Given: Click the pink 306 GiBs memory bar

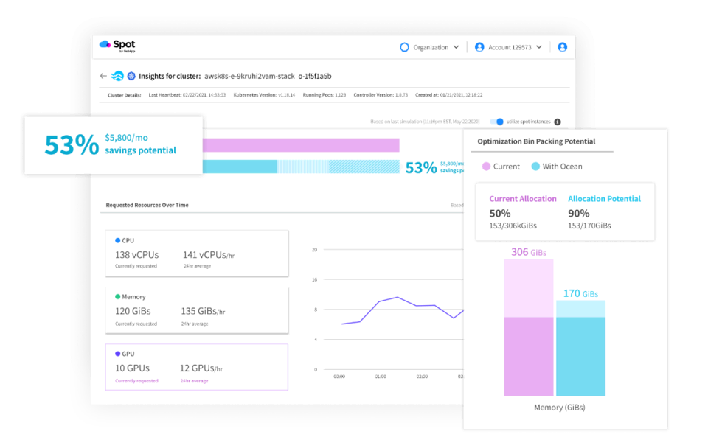Looking at the screenshot, I should point(528,328).
